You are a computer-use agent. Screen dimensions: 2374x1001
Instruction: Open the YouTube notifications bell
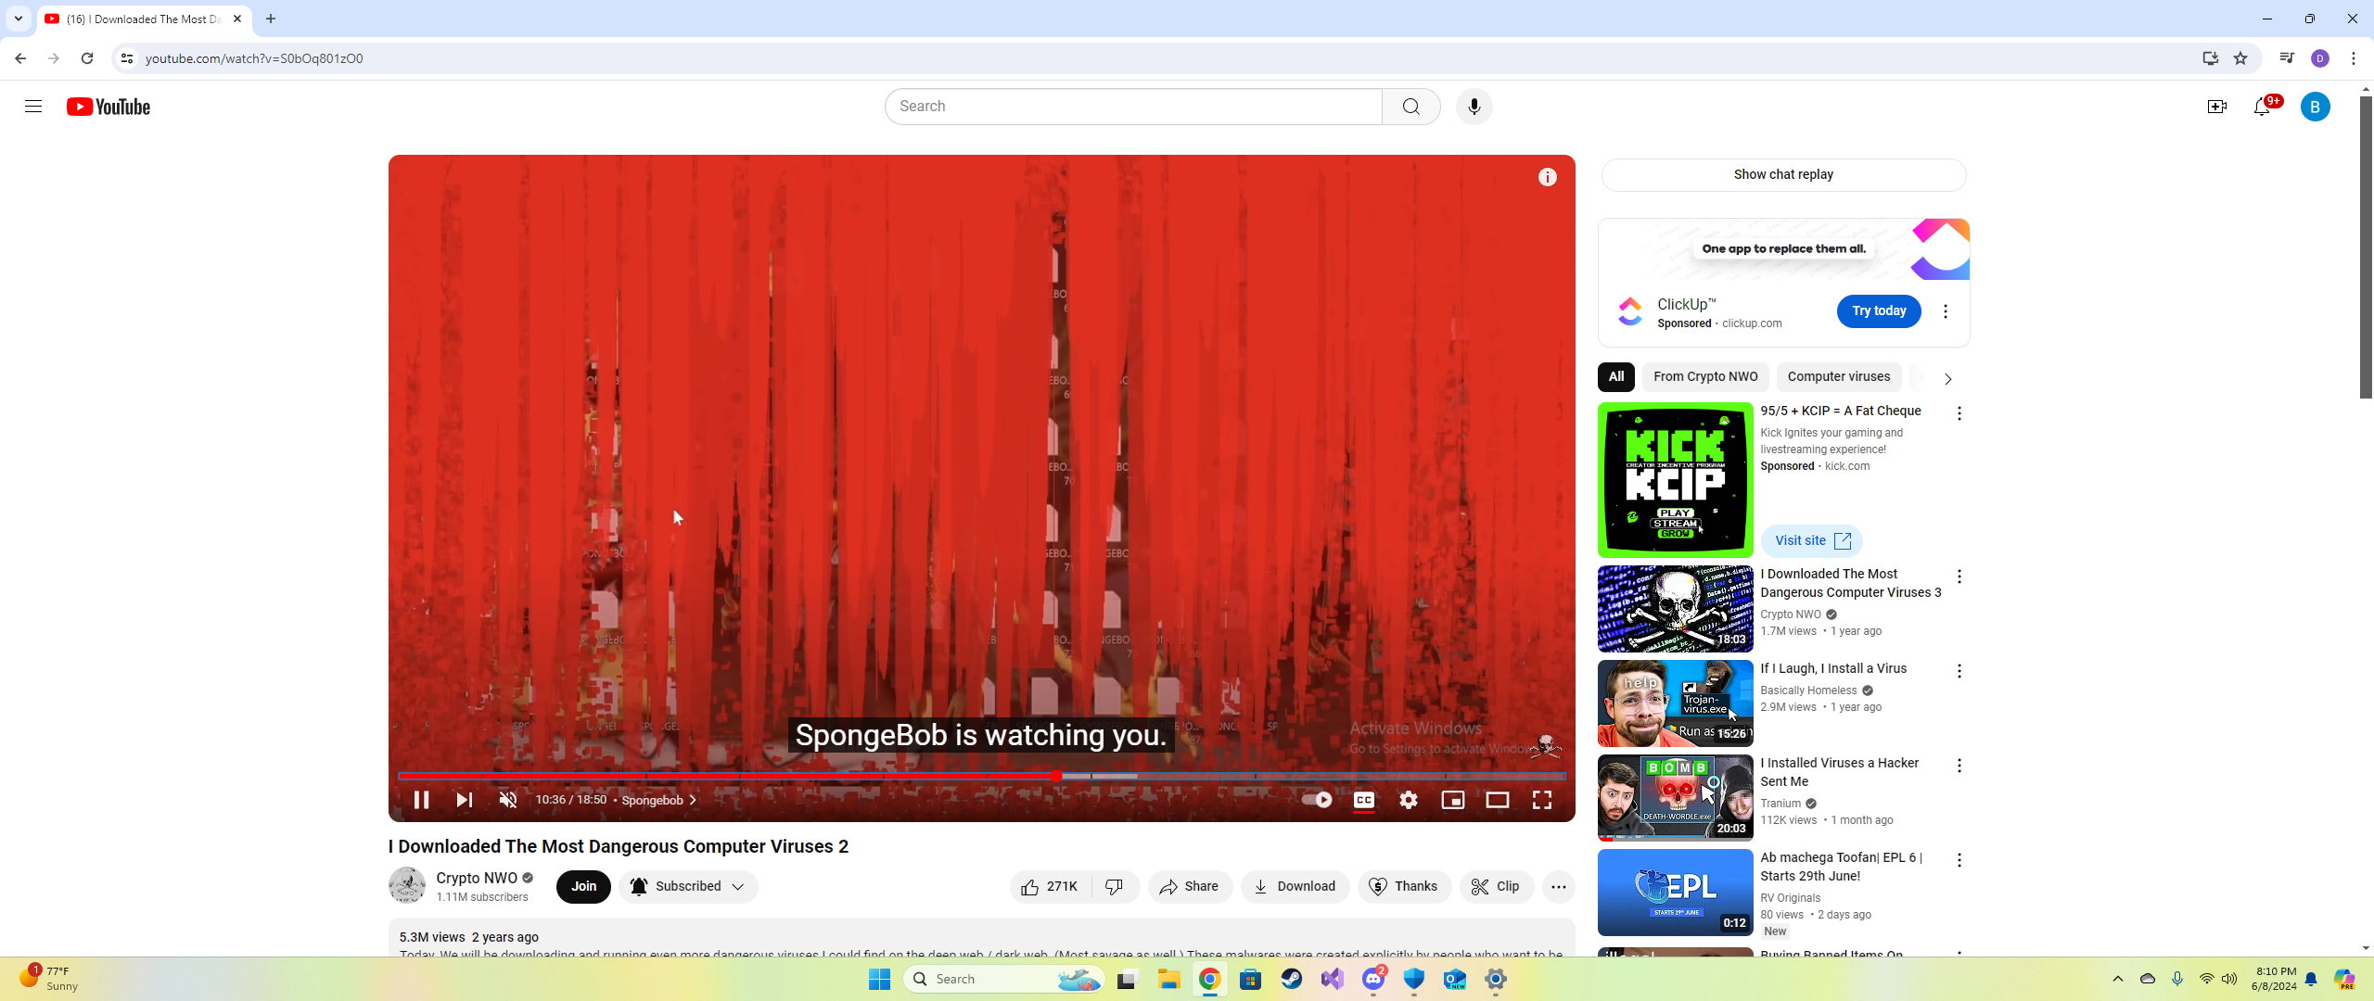[2262, 108]
